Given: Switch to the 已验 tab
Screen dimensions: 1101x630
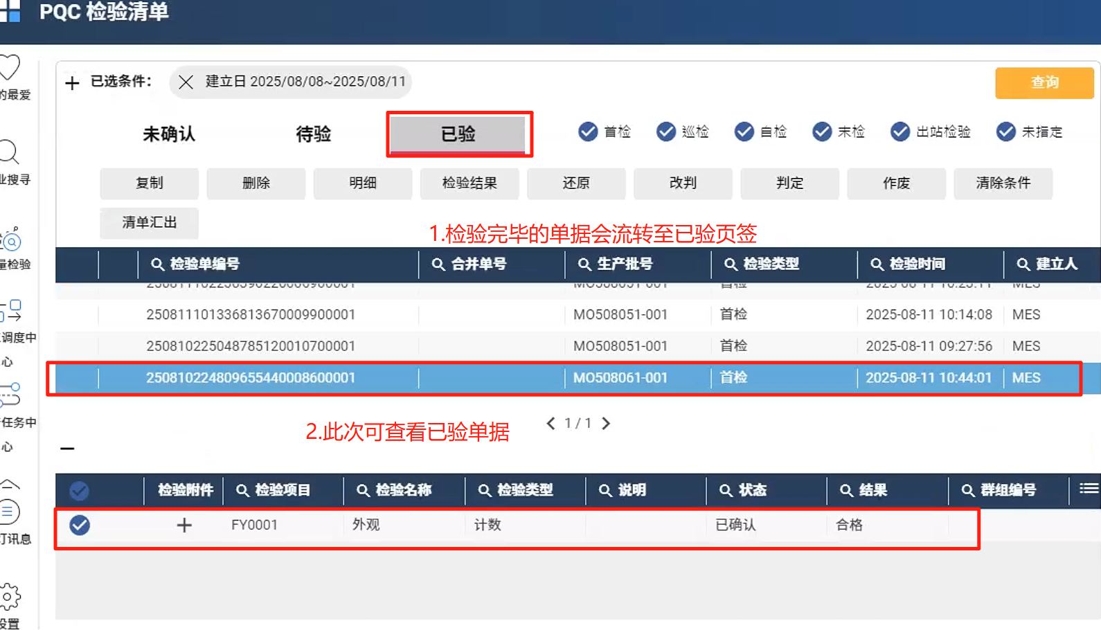Looking at the screenshot, I should (458, 134).
